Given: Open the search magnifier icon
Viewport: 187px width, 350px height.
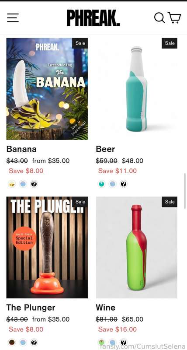Looking at the screenshot, I should pos(159,17).
